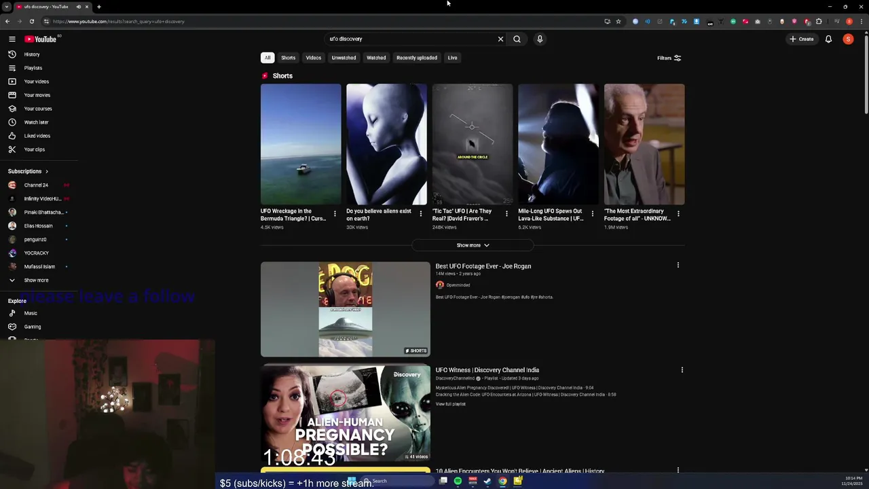Select the Live filter chip
Image resolution: width=869 pixels, height=489 pixels.
coord(453,58)
